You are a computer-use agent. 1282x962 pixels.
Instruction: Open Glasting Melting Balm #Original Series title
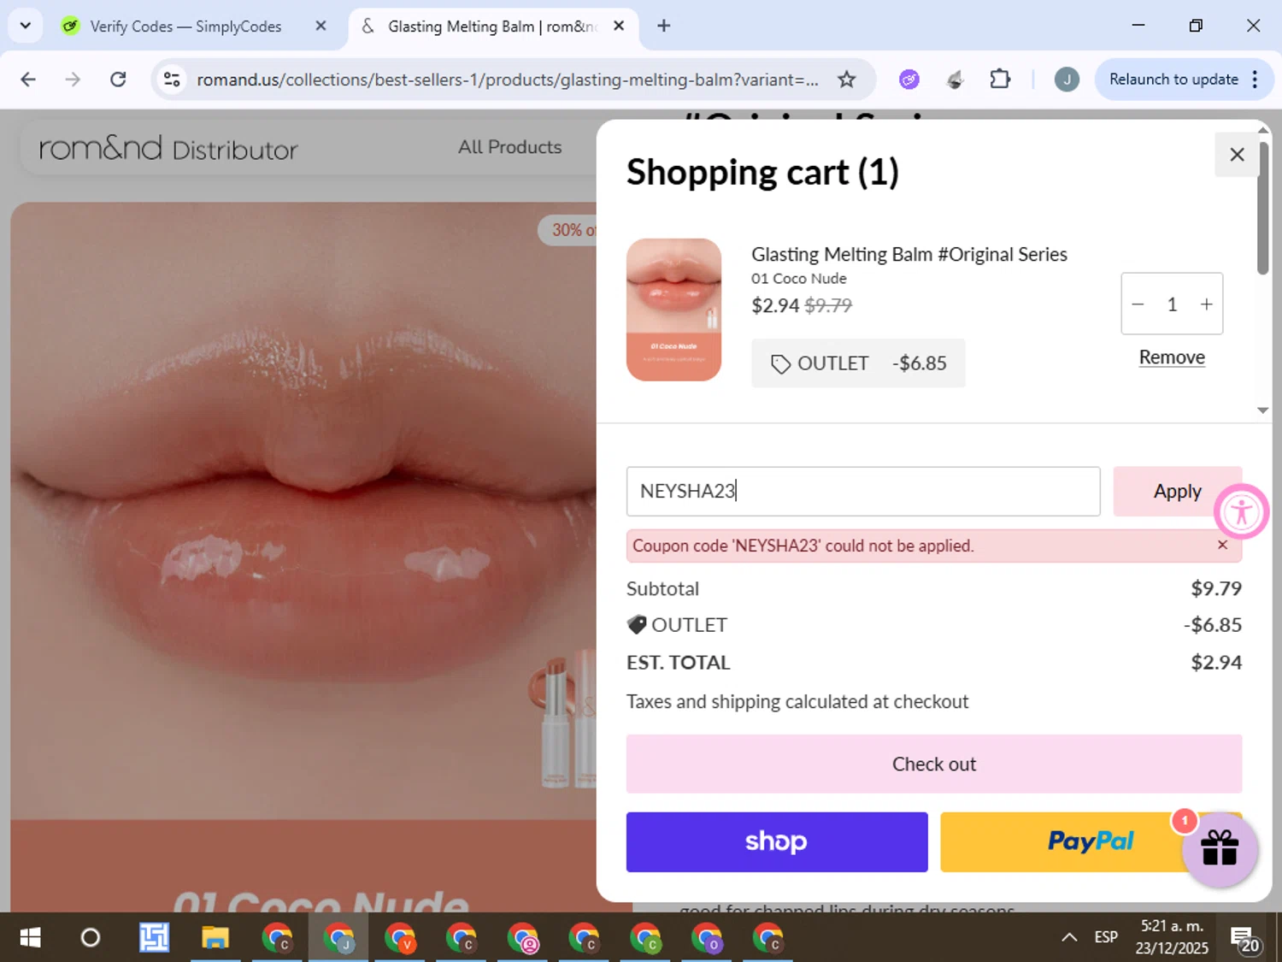pyautogui.click(x=909, y=255)
